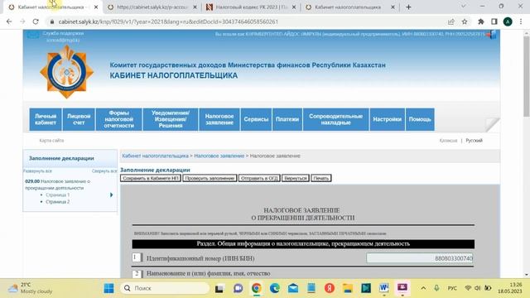Click Кабинет налогоплательщика breadcrumb link

pyautogui.click(x=155, y=156)
